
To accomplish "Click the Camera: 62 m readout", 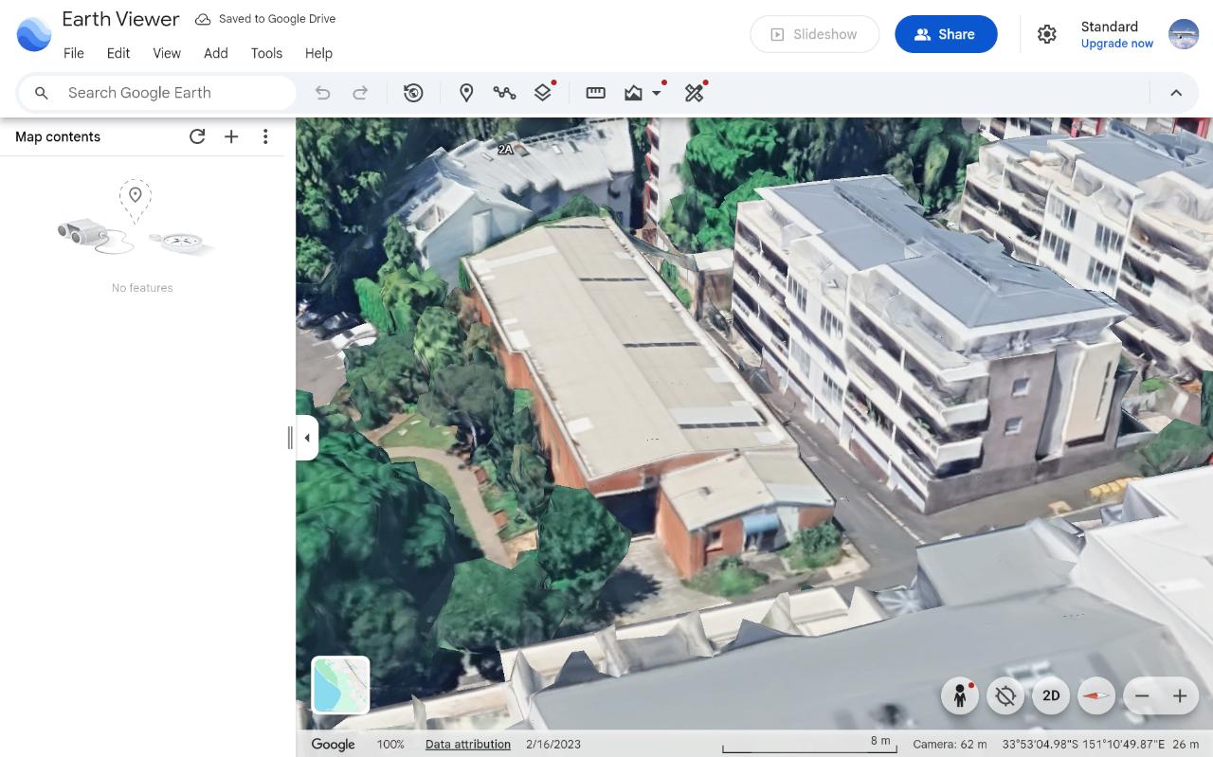I will [950, 745].
